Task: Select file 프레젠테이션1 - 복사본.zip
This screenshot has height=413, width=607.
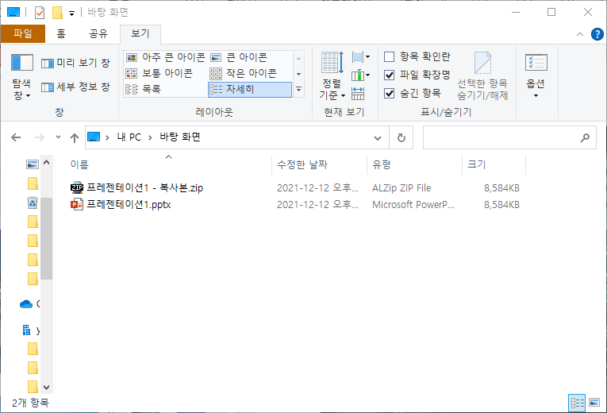Action: pyautogui.click(x=144, y=188)
